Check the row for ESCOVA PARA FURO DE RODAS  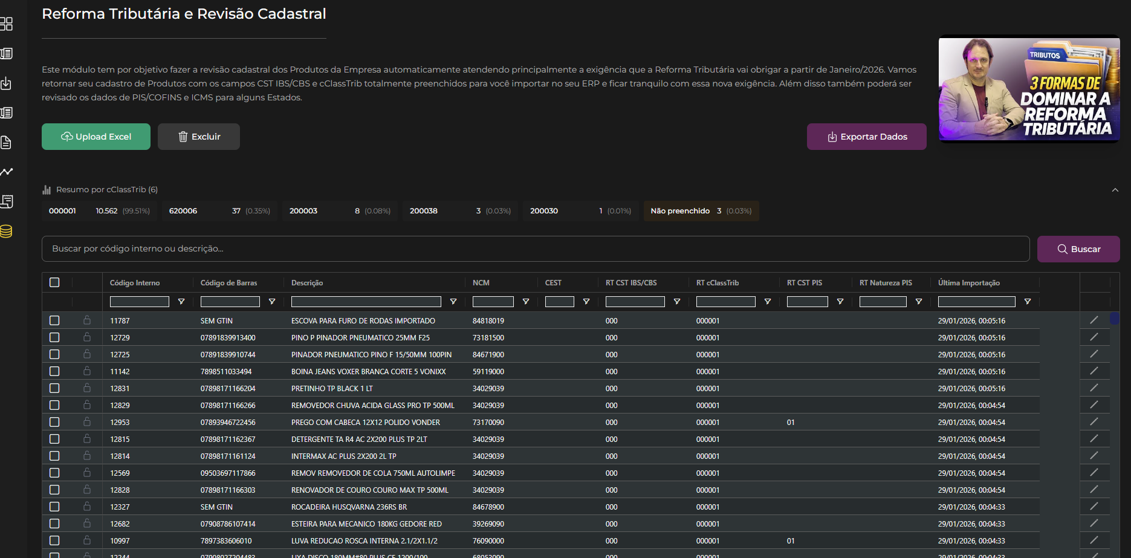[54, 320]
